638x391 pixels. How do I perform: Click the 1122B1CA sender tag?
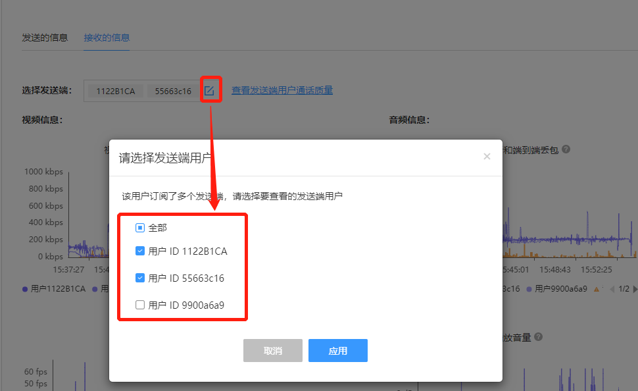(116, 91)
